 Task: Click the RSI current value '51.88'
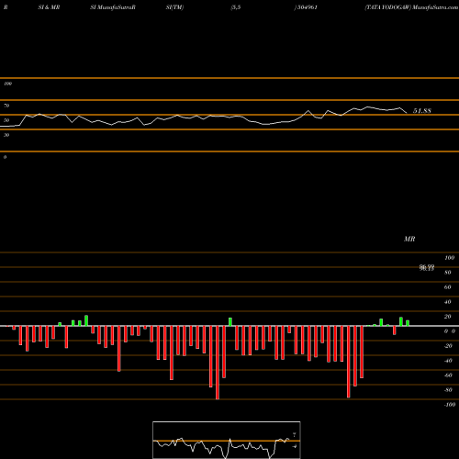click(422, 111)
